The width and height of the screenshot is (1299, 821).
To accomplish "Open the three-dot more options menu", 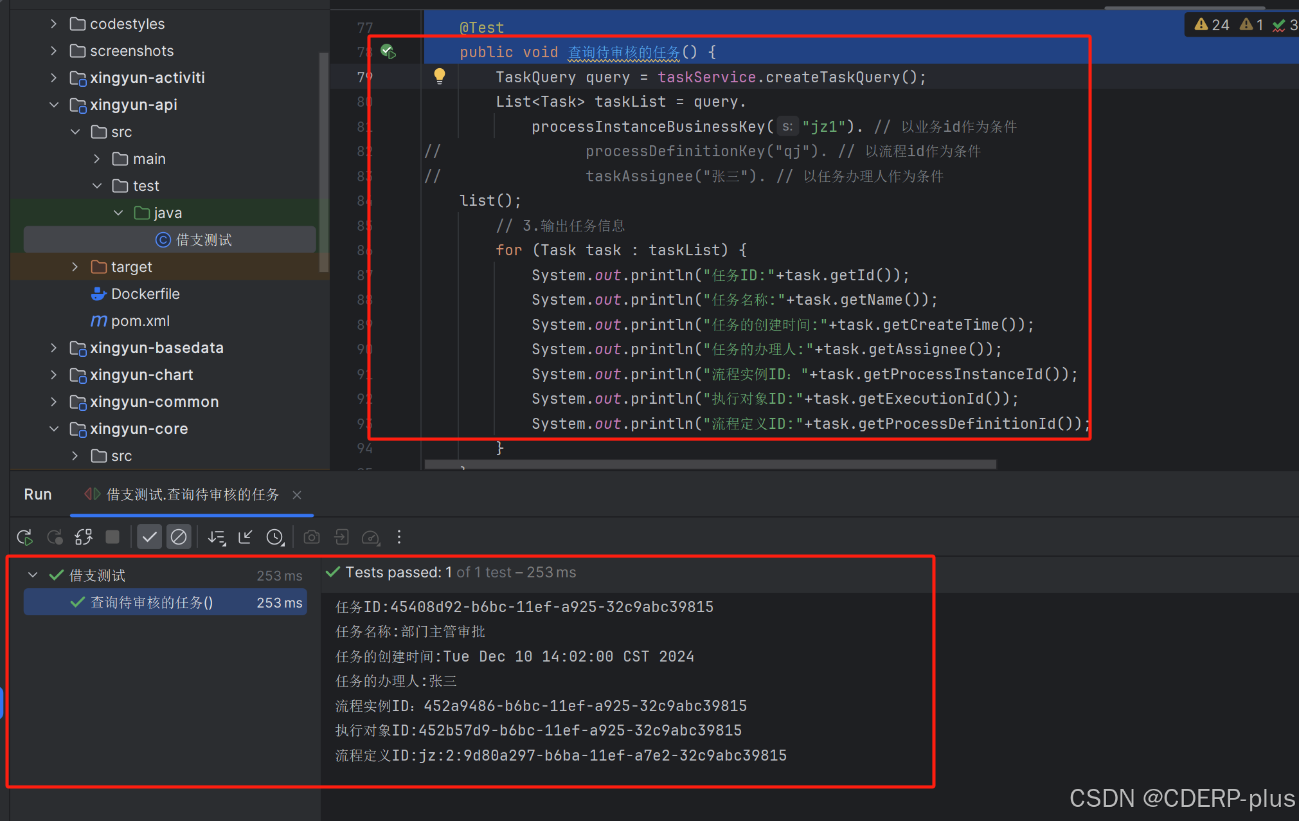I will click(399, 537).
